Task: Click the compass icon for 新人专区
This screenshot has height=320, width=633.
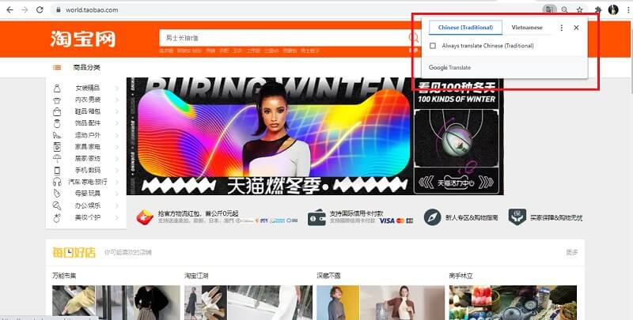Action: click(x=432, y=217)
